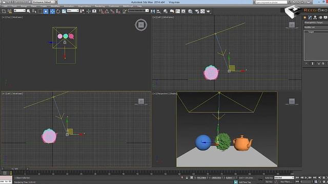
Task: Open the Modifier List dropdown
Action: coord(316,27)
